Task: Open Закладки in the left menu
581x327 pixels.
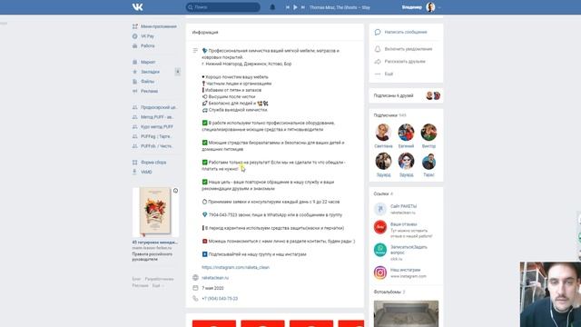Action: coord(150,72)
